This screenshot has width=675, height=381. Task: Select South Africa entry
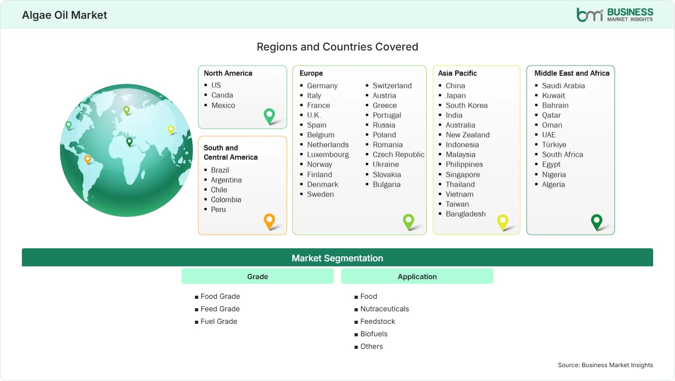point(562,155)
